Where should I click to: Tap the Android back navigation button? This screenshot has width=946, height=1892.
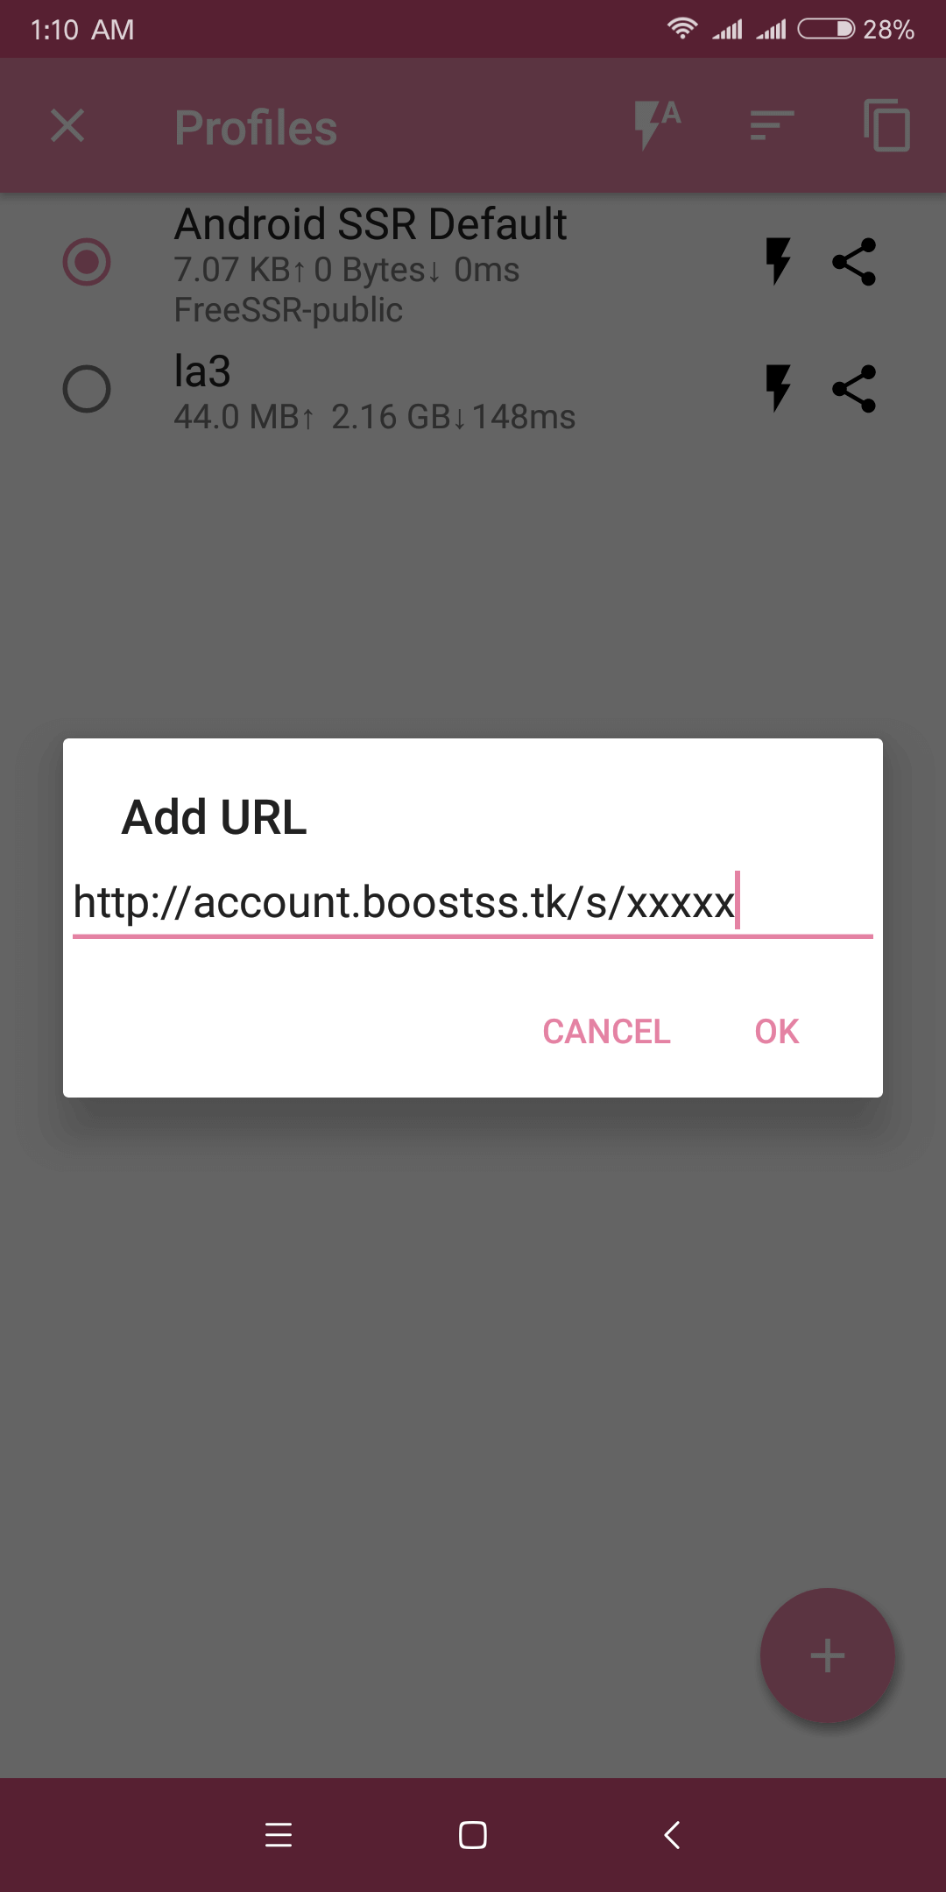pos(672,1834)
